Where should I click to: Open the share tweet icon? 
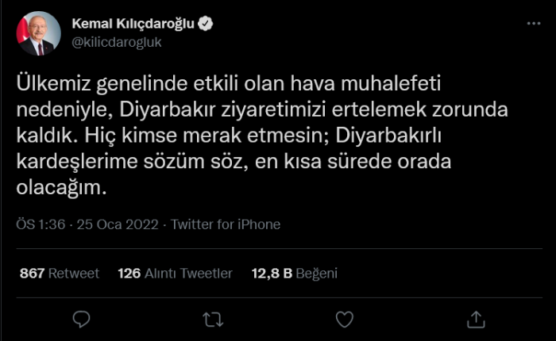click(475, 319)
